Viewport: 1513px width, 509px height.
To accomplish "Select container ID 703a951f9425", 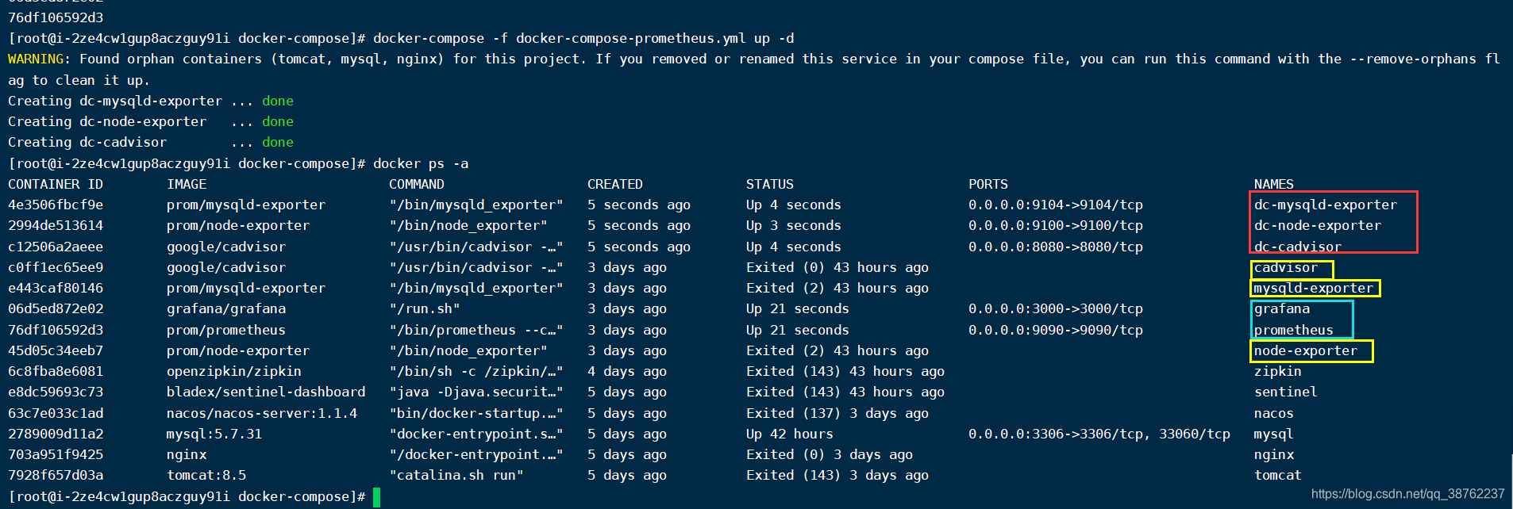I will tap(56, 454).
